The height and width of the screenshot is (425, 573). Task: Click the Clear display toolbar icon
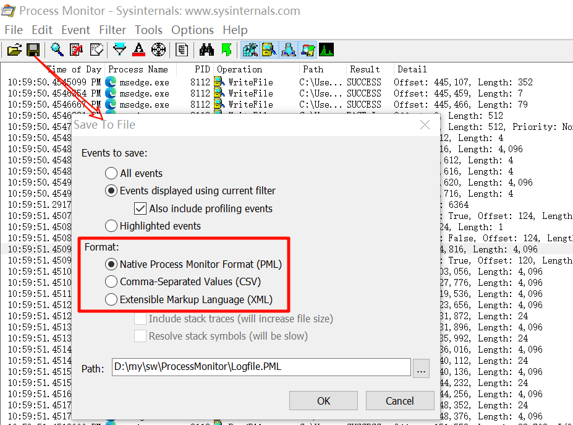click(96, 49)
